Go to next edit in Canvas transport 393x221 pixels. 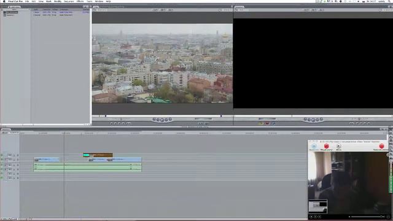pyautogui.click(x=321, y=120)
